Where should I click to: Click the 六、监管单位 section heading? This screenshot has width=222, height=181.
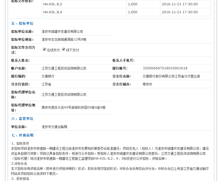point(22,119)
